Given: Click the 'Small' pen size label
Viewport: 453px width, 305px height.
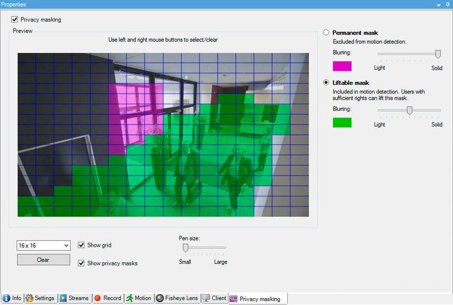Looking at the screenshot, I should pyautogui.click(x=185, y=261).
